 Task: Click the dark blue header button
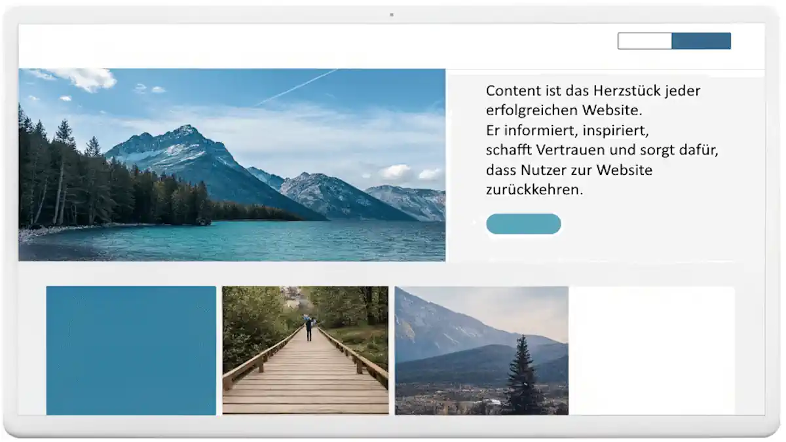pos(702,41)
